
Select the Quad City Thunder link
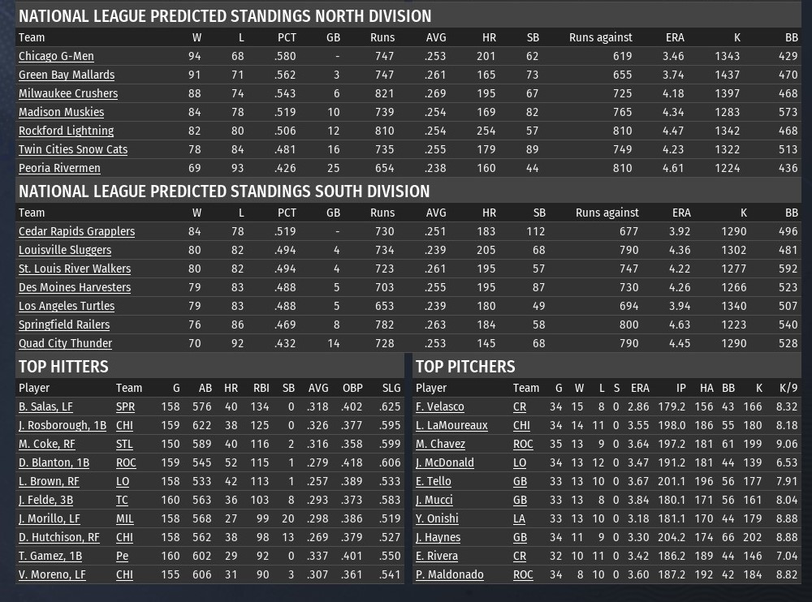click(65, 343)
